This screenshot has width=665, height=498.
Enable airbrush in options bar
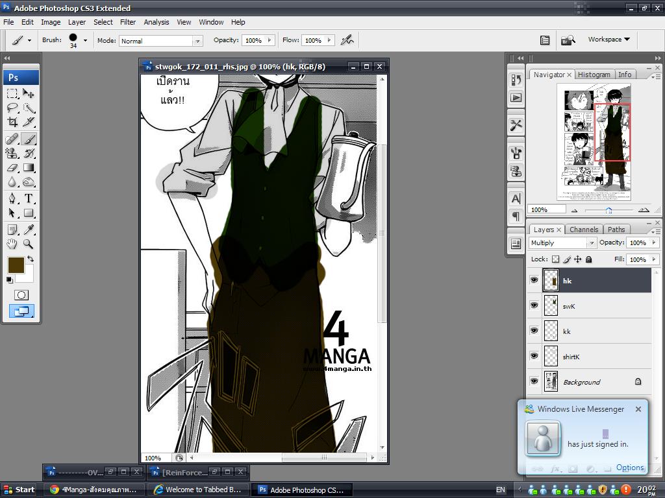pyautogui.click(x=347, y=40)
